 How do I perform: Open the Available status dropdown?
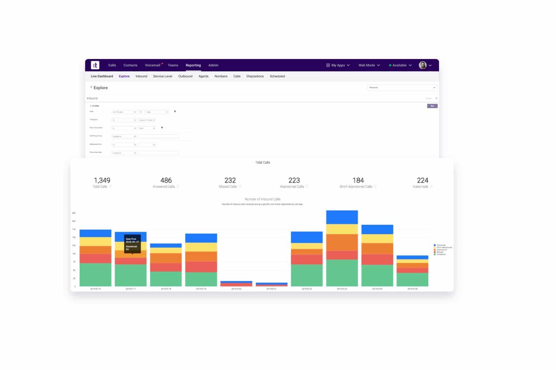tap(399, 65)
